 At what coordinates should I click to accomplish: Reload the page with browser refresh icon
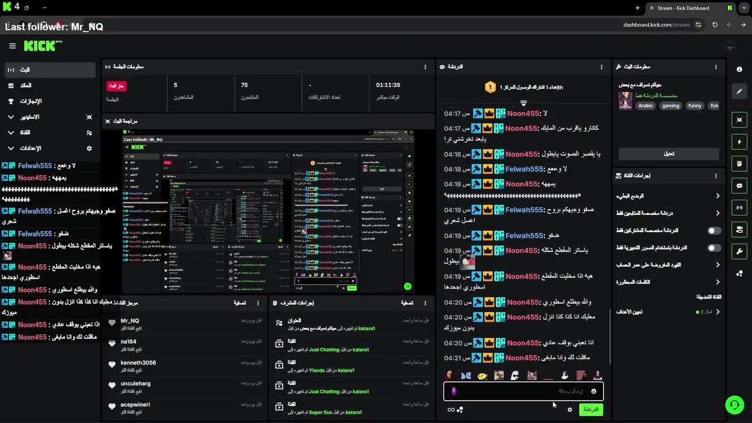(715, 25)
